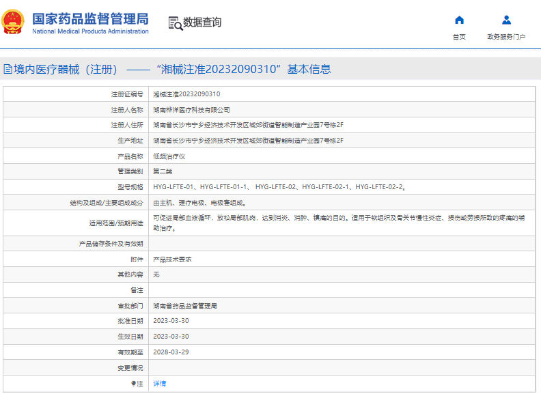Click the 生效日期 value 2023-03-30

coord(171,337)
